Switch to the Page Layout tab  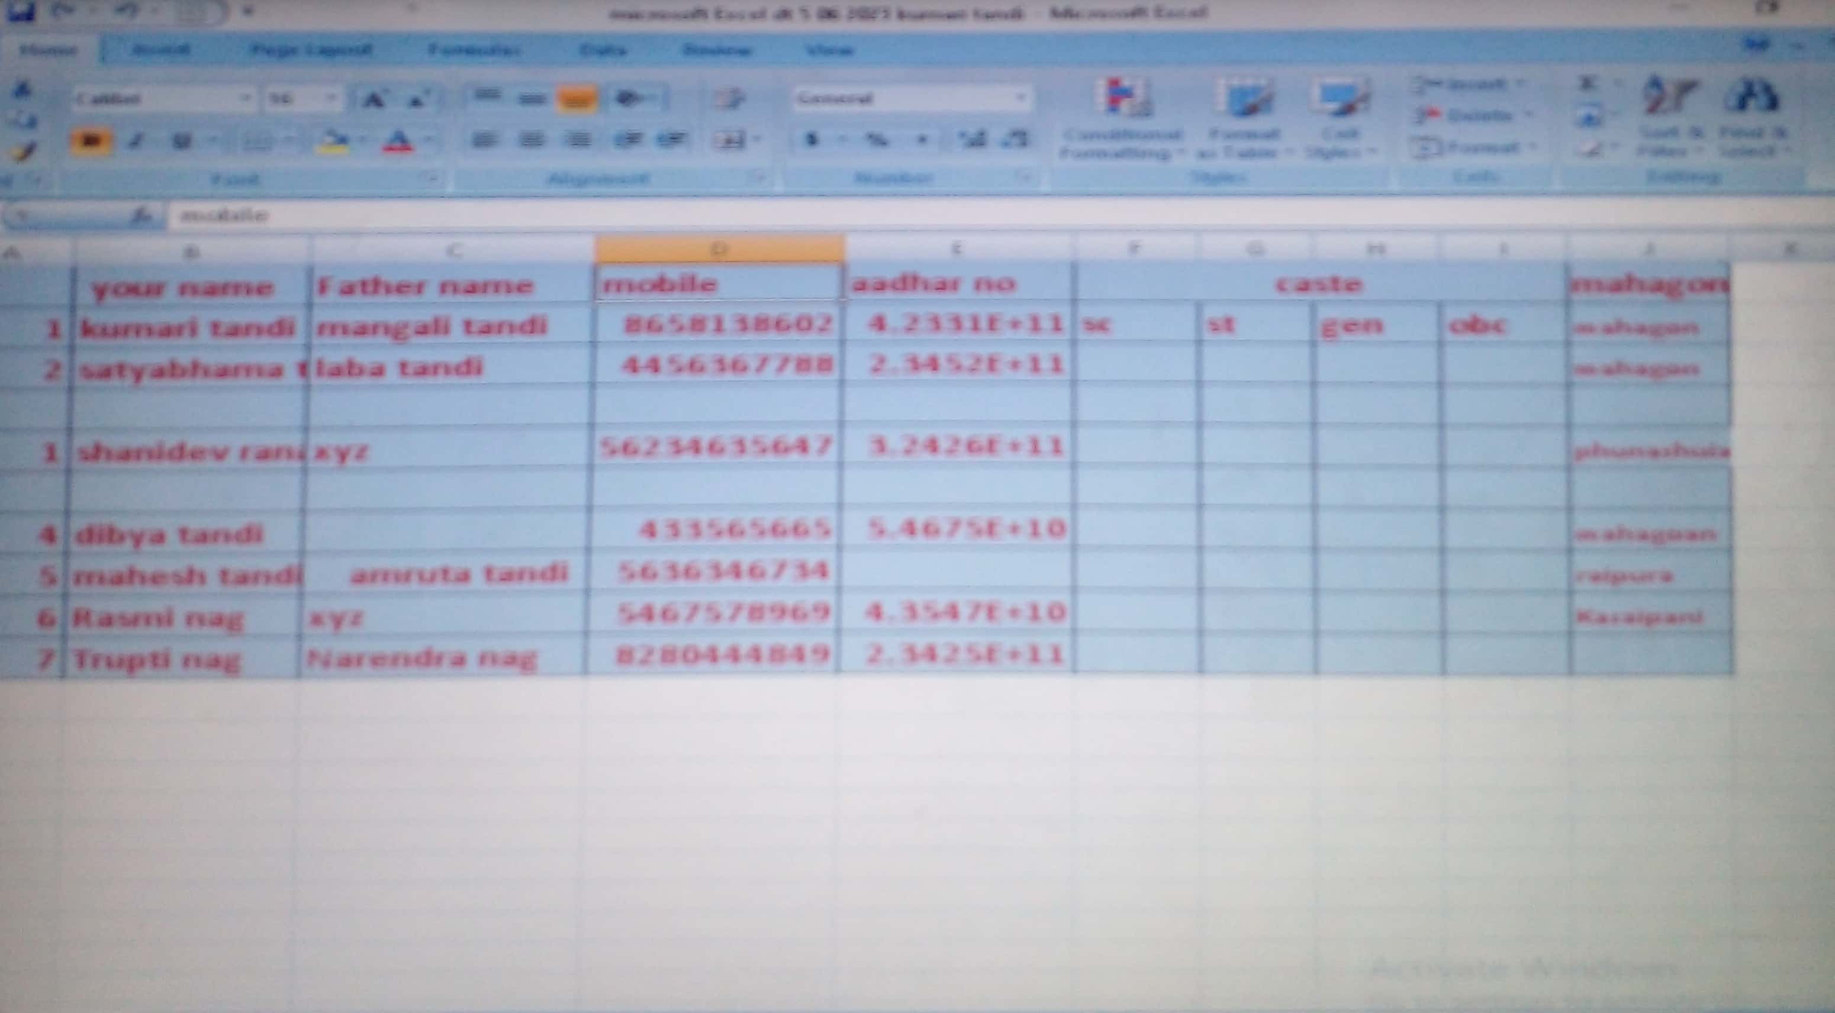[x=311, y=50]
